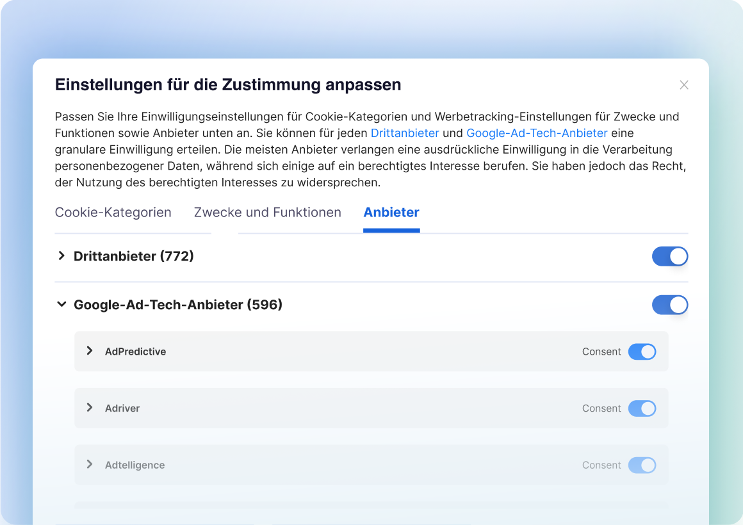The width and height of the screenshot is (743, 525).
Task: Disable the Adtelligence consent switch
Action: pyautogui.click(x=642, y=465)
